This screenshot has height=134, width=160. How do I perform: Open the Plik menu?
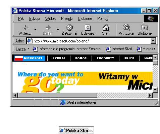[21, 19]
